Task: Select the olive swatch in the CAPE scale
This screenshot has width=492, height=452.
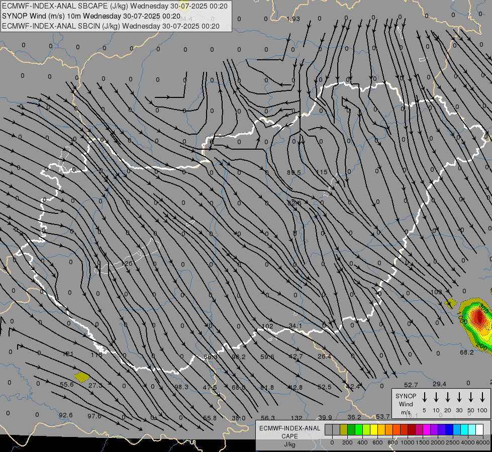Action: tap(344, 430)
